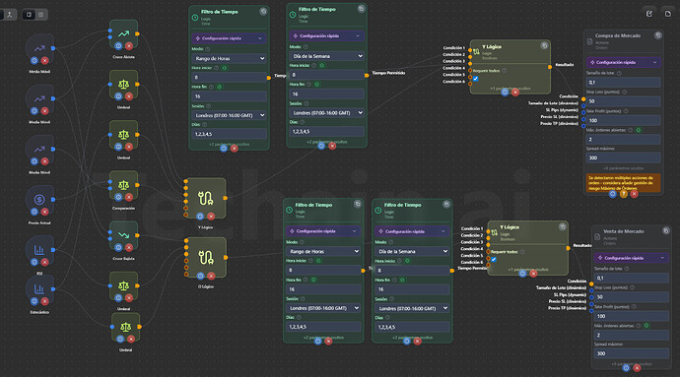This screenshot has height=377, width=680.
Task: Uncheck Requerir todos in Y Lógico feeding Venta
Action: click(x=494, y=259)
